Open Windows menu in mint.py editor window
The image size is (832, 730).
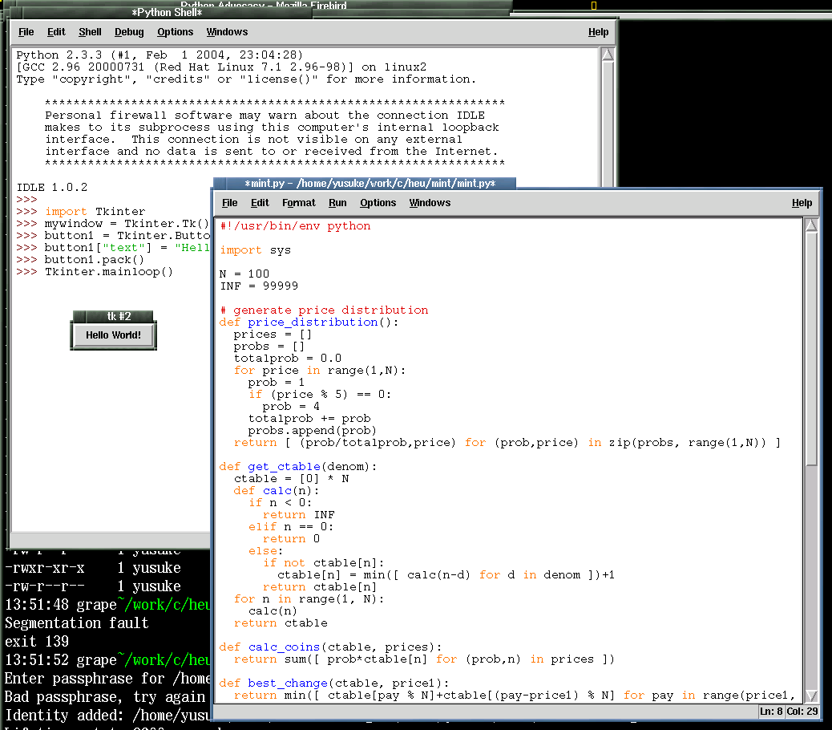click(x=430, y=203)
